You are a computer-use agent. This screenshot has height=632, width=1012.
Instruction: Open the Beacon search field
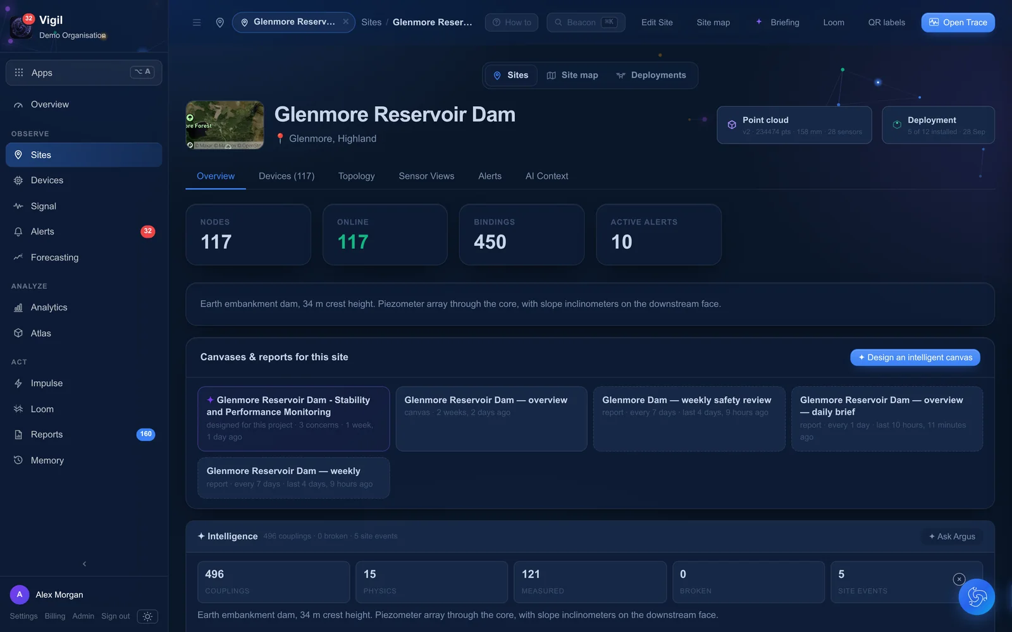pyautogui.click(x=586, y=22)
